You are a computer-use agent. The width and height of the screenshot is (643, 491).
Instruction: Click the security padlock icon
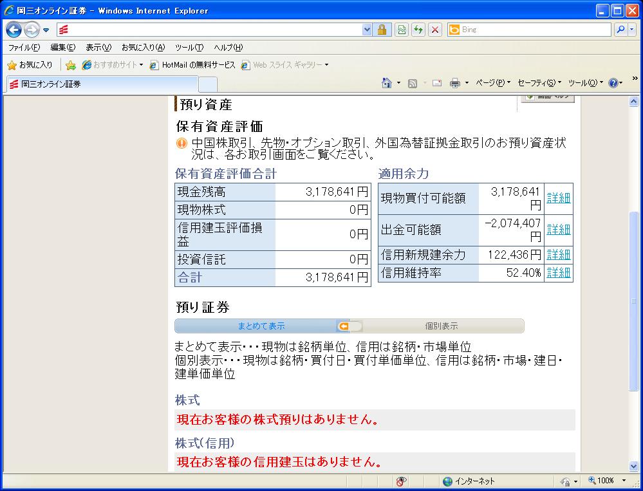[382, 30]
